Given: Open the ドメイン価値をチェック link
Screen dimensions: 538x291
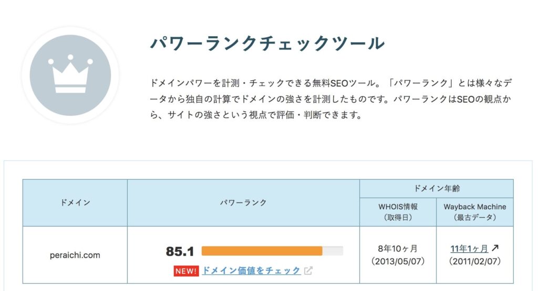Looking at the screenshot, I should click(x=251, y=271).
